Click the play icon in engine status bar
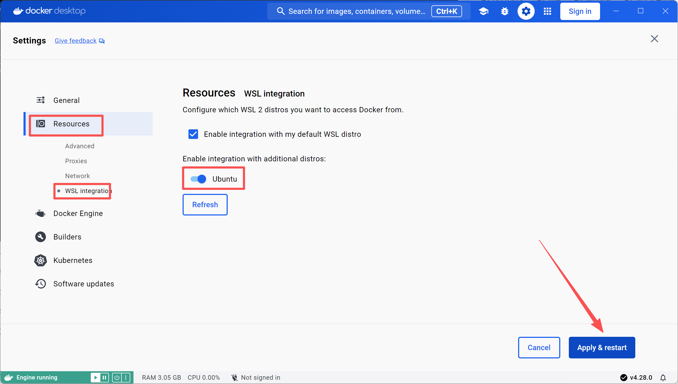The image size is (678, 384). [95, 377]
